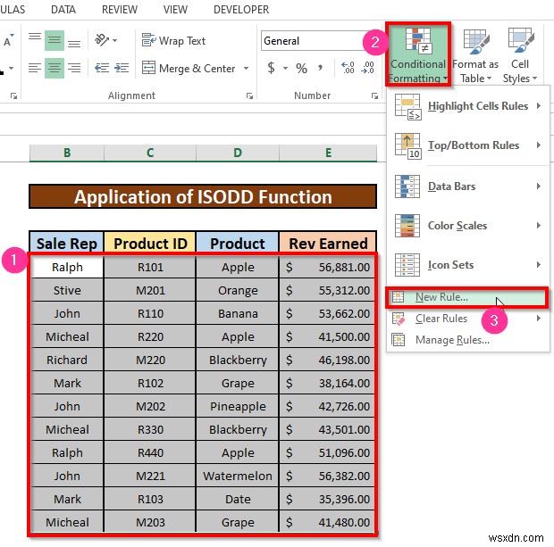This screenshot has width=554, height=547.
Task: Select the Sale Rep header cell
Action: [67, 244]
